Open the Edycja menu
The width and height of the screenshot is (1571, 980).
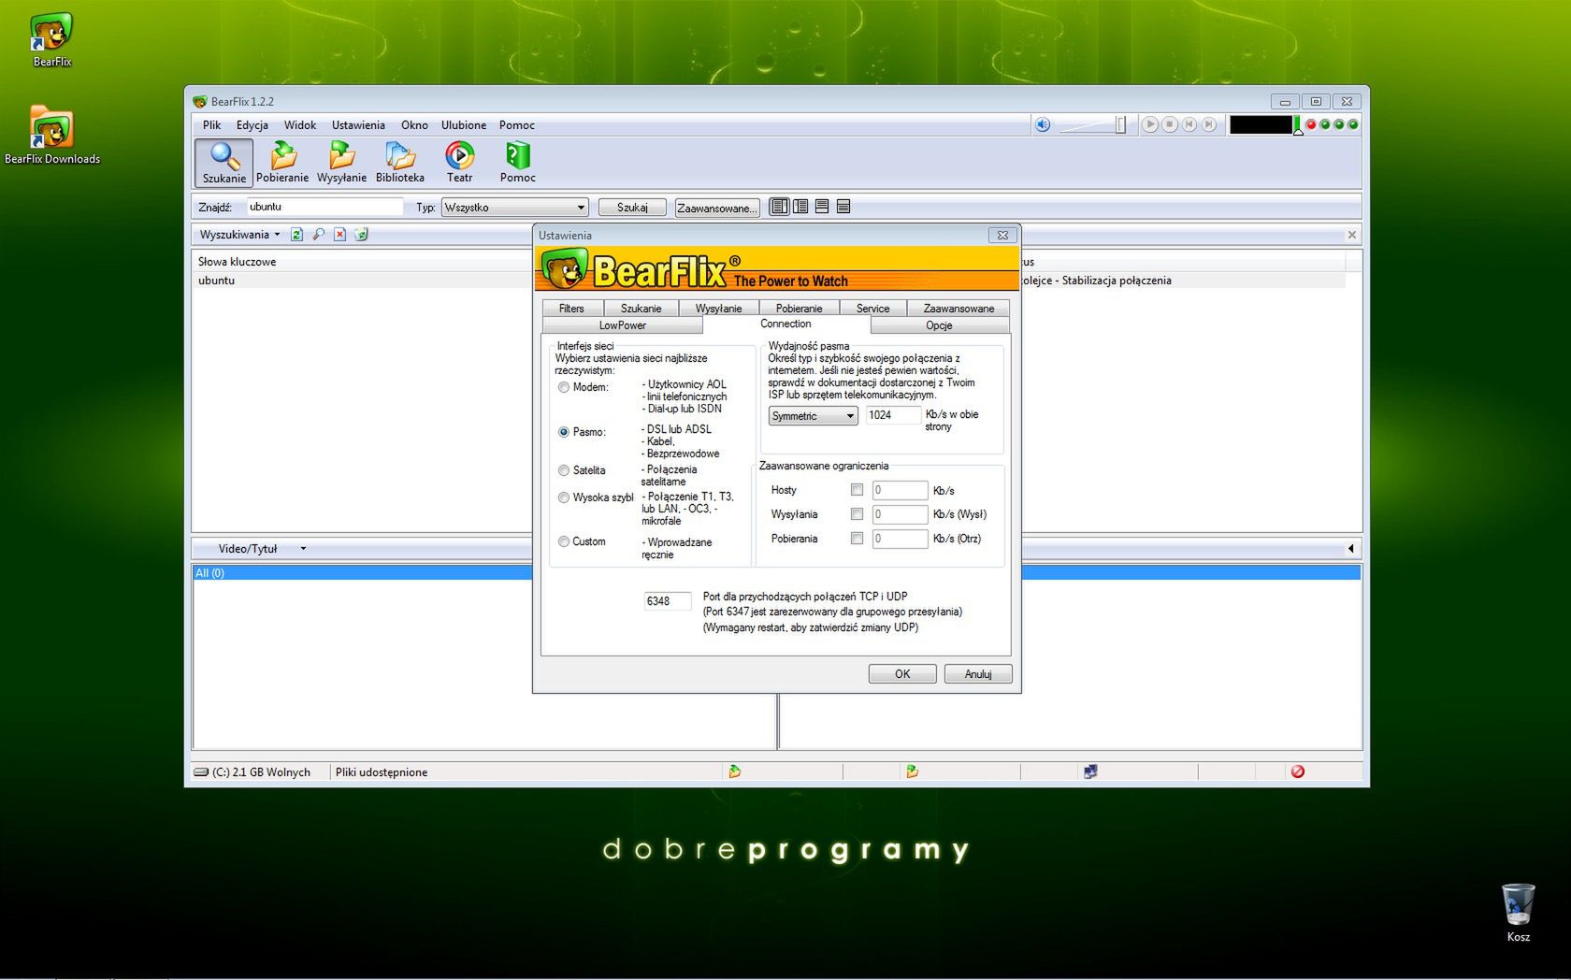click(252, 125)
